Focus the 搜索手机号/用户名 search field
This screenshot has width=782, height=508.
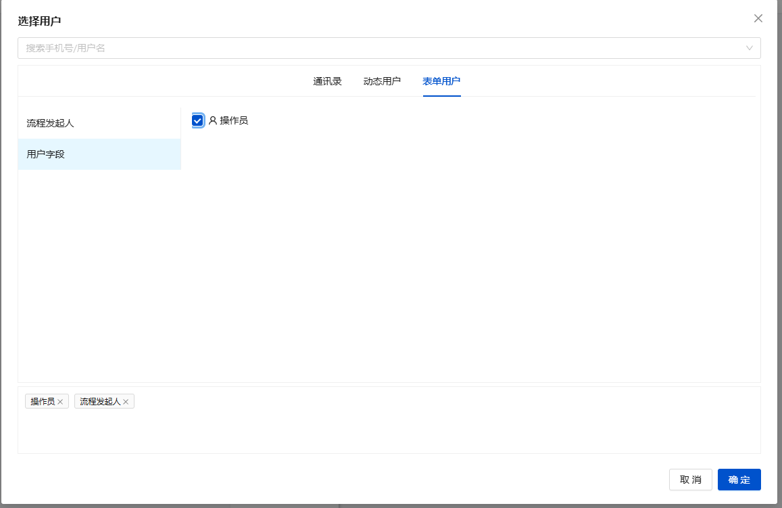coord(378,48)
